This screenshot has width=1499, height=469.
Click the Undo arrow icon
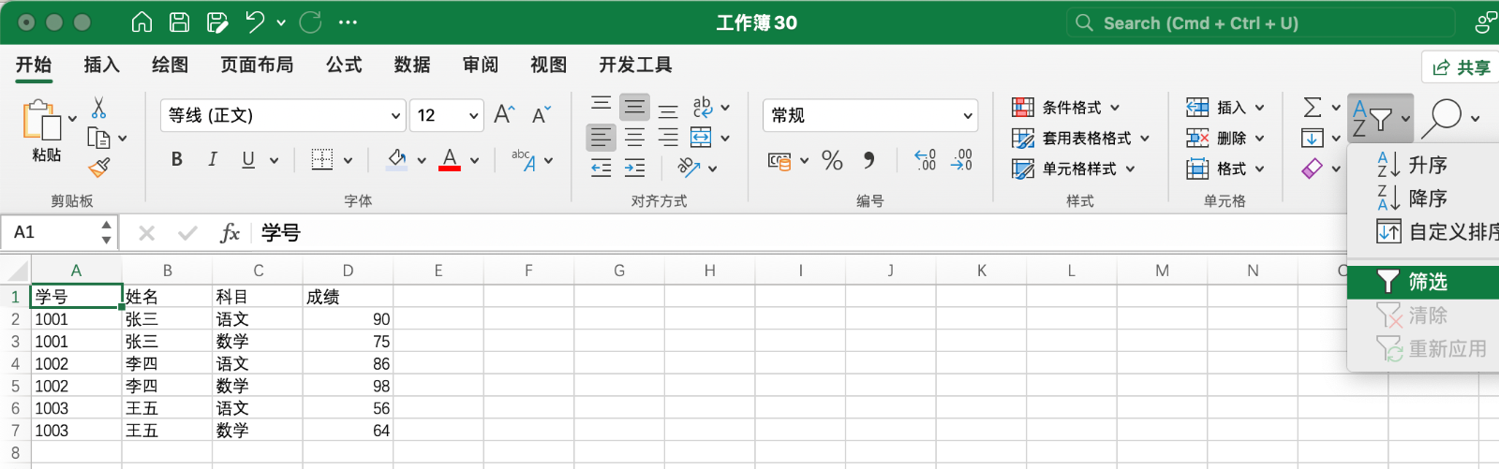click(255, 22)
